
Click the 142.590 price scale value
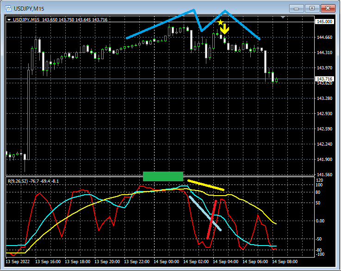(324, 129)
